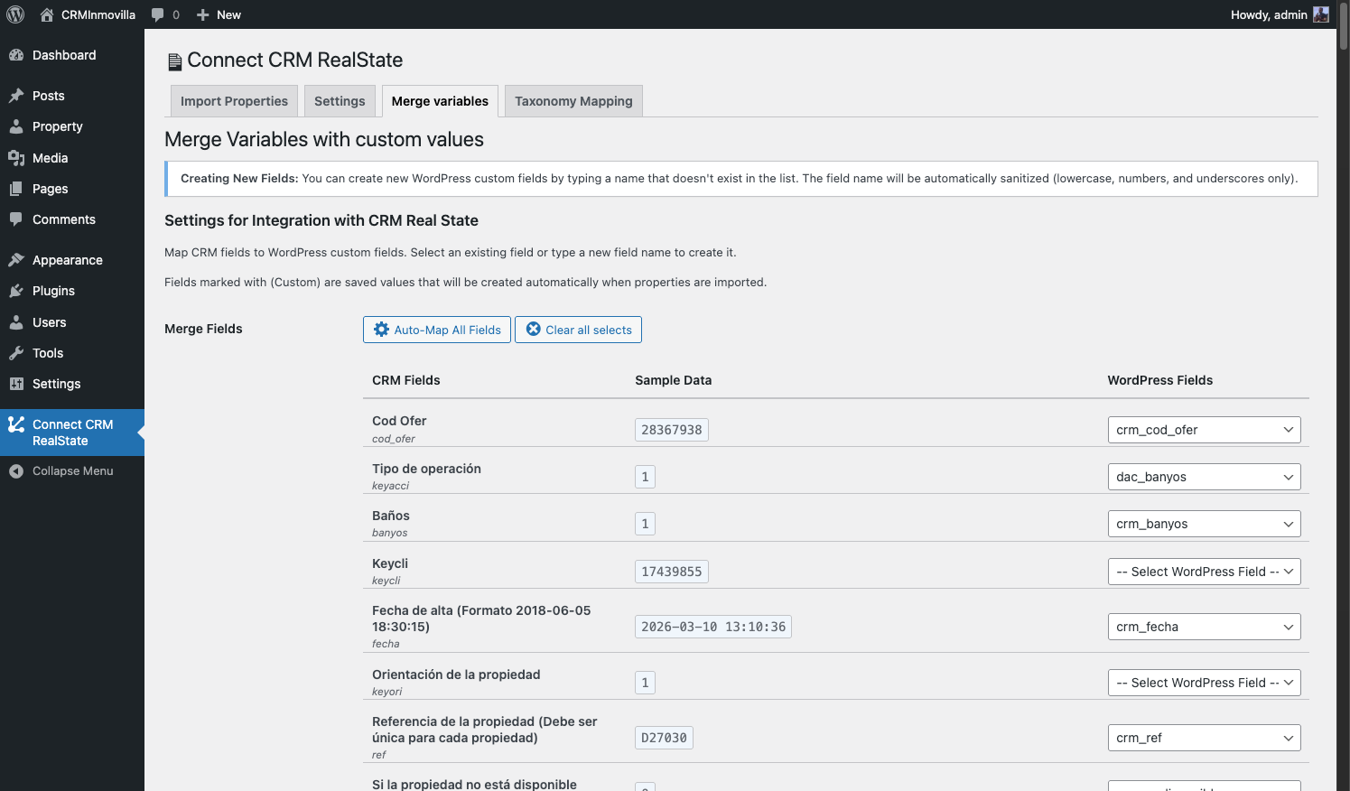Viewport: 1350px width, 791px height.
Task: Open the crm_cod_ofer field dropdown
Action: (x=1204, y=430)
